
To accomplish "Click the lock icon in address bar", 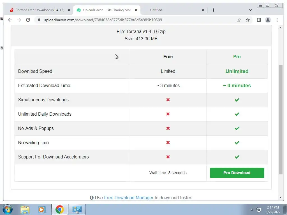I will tap(39, 20).
